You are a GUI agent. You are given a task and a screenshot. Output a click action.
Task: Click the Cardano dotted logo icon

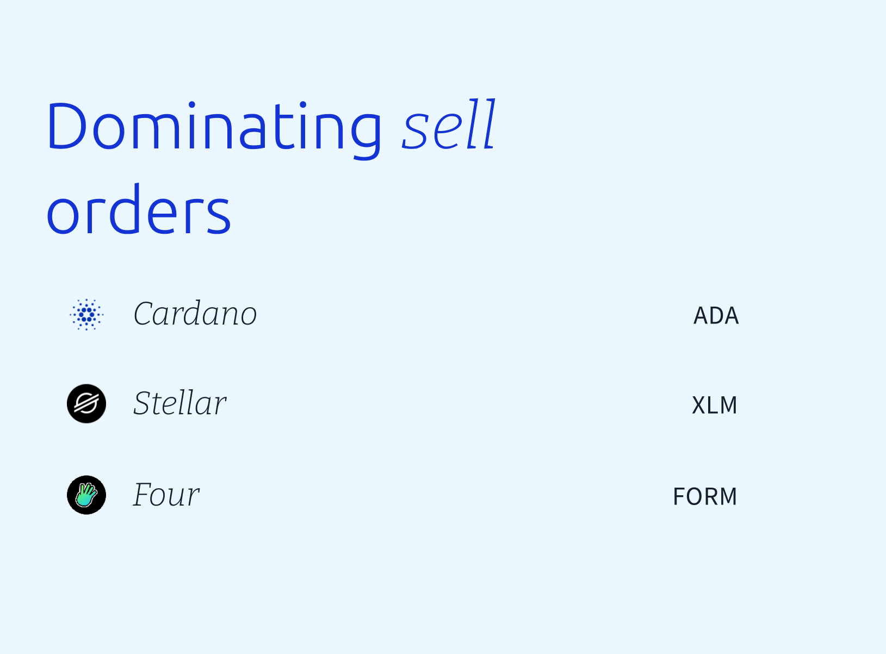[x=86, y=314]
